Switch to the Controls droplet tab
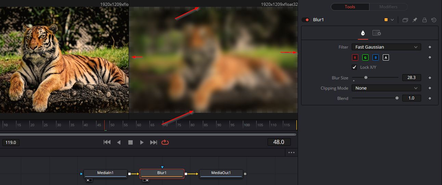Image resolution: width=442 pixels, height=185 pixels. 363,33
